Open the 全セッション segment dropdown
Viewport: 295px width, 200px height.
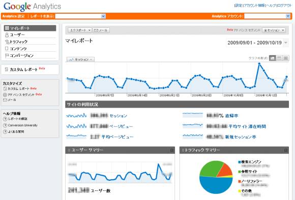[x=274, y=30]
